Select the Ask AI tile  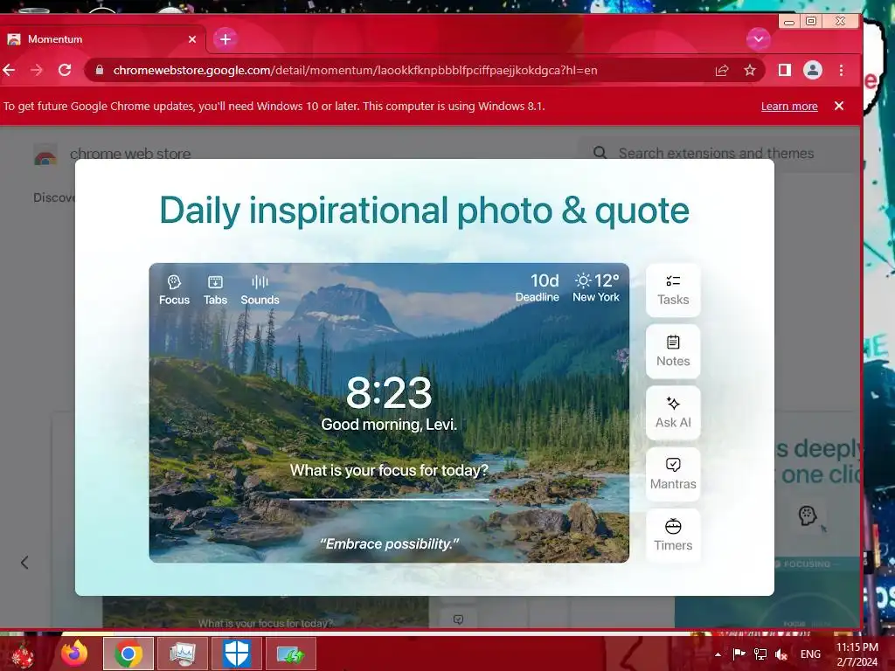point(673,412)
